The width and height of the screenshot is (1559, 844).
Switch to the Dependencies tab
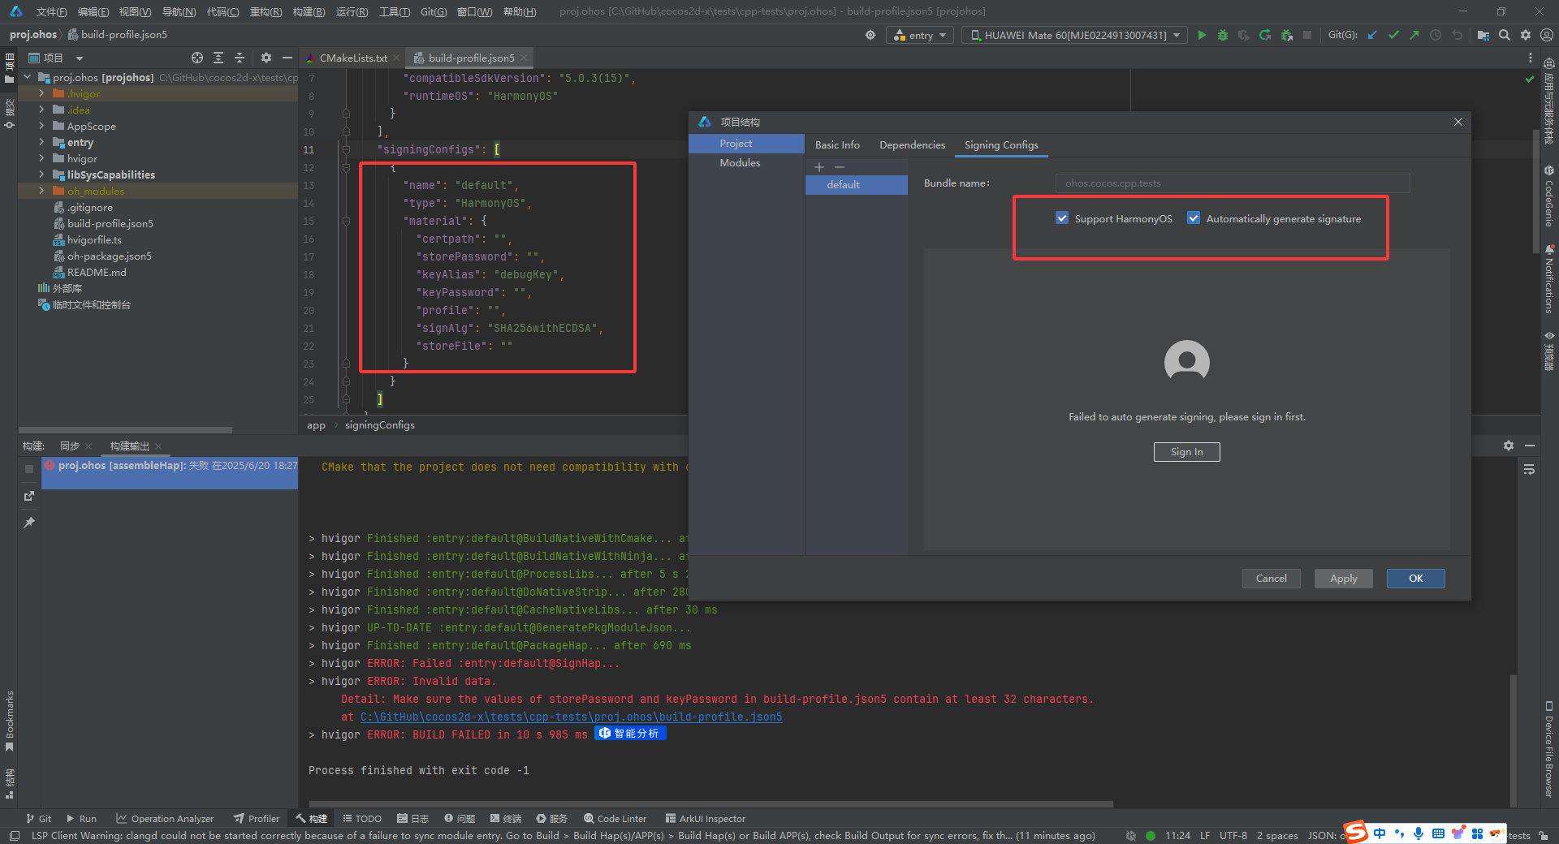[912, 144]
